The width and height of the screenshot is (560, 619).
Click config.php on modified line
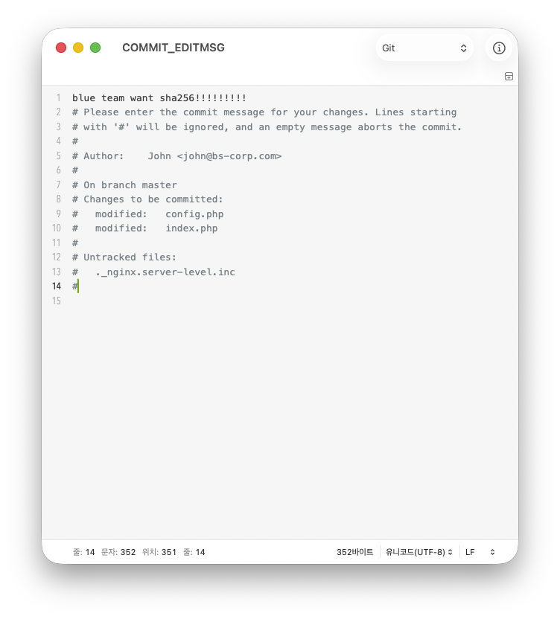pyautogui.click(x=194, y=214)
